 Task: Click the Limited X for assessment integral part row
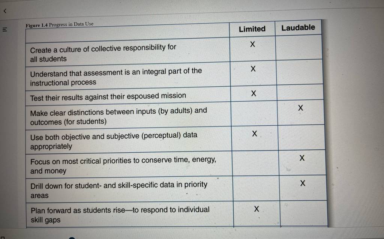pos(253,69)
